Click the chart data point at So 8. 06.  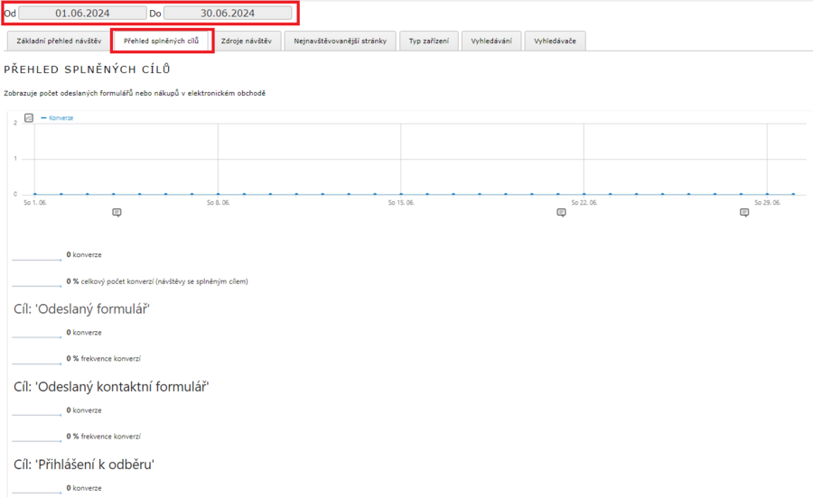point(218,194)
